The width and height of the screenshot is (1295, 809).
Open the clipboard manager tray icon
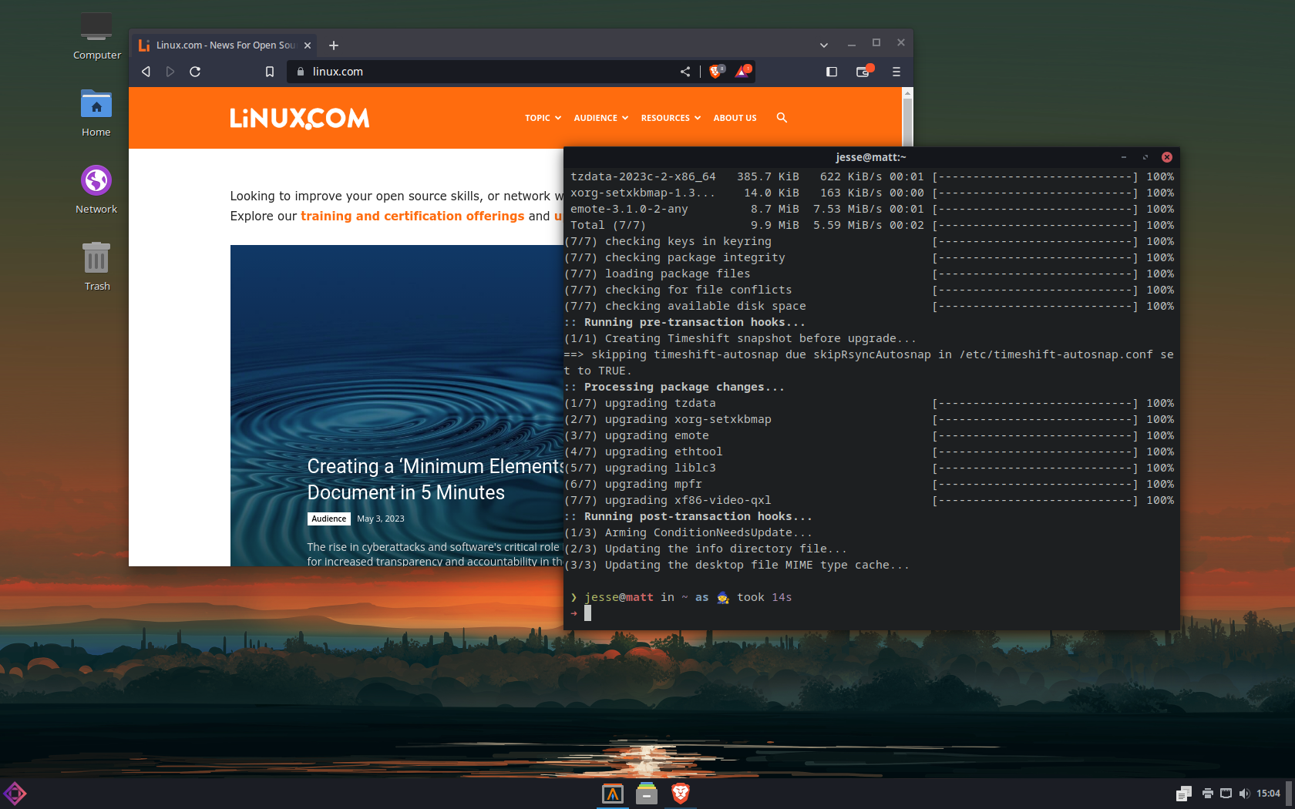[x=1184, y=794]
